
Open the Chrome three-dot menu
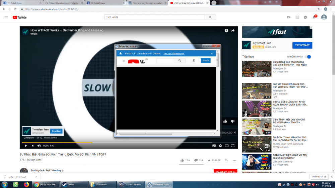[x=331, y=9]
